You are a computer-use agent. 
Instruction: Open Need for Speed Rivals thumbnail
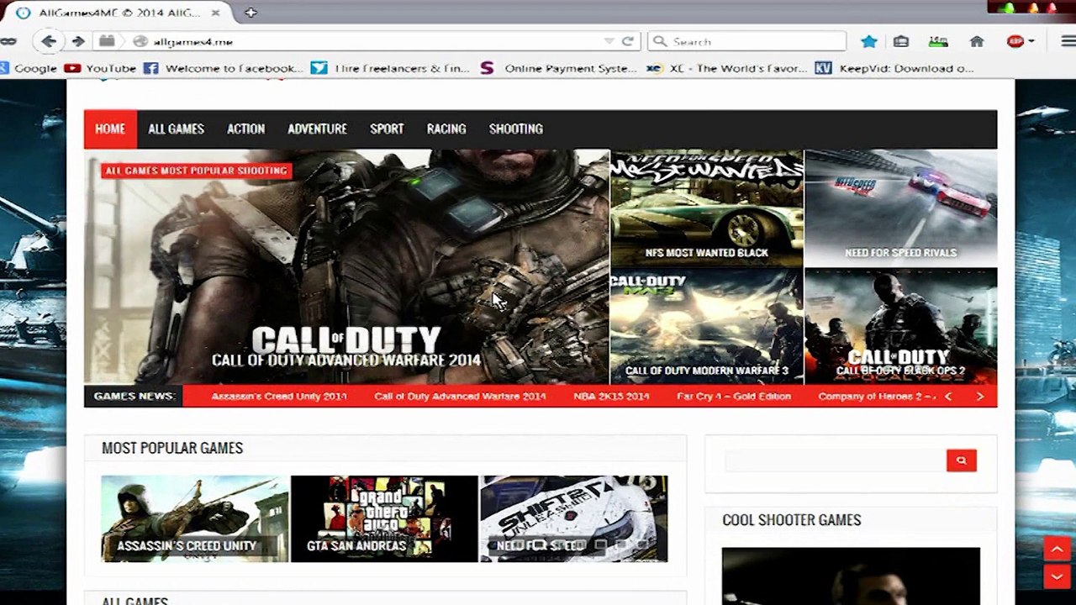pyautogui.click(x=901, y=208)
